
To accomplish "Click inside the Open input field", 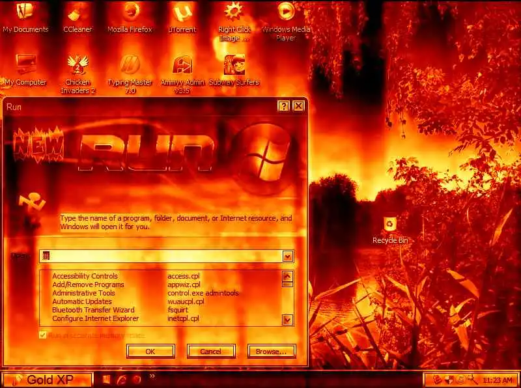I will tap(161, 256).
